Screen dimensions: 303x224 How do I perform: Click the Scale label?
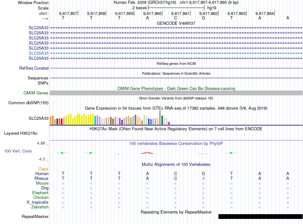pyautogui.click(x=43, y=8)
